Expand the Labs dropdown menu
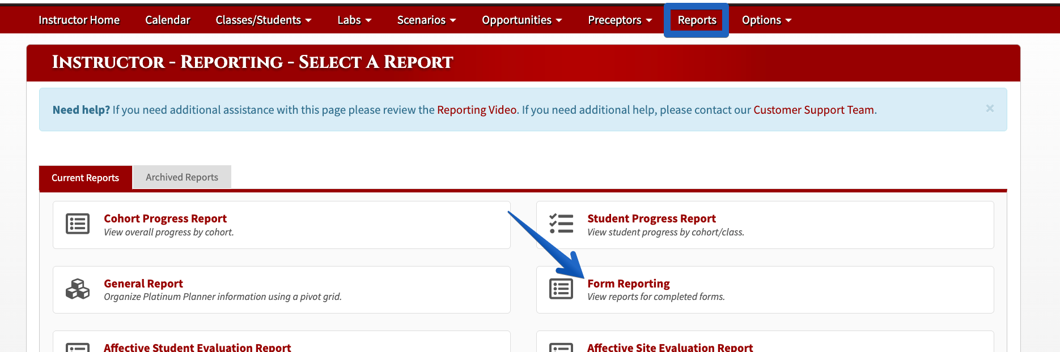 [355, 20]
